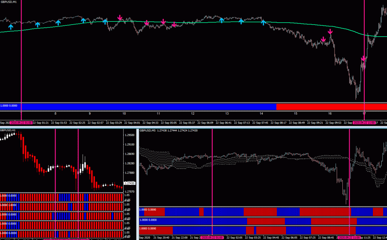Image resolution: width=387 pixels, height=240 pixels.
Task: Select the blue up arrow above the hour 13 label
Action: point(221,20)
